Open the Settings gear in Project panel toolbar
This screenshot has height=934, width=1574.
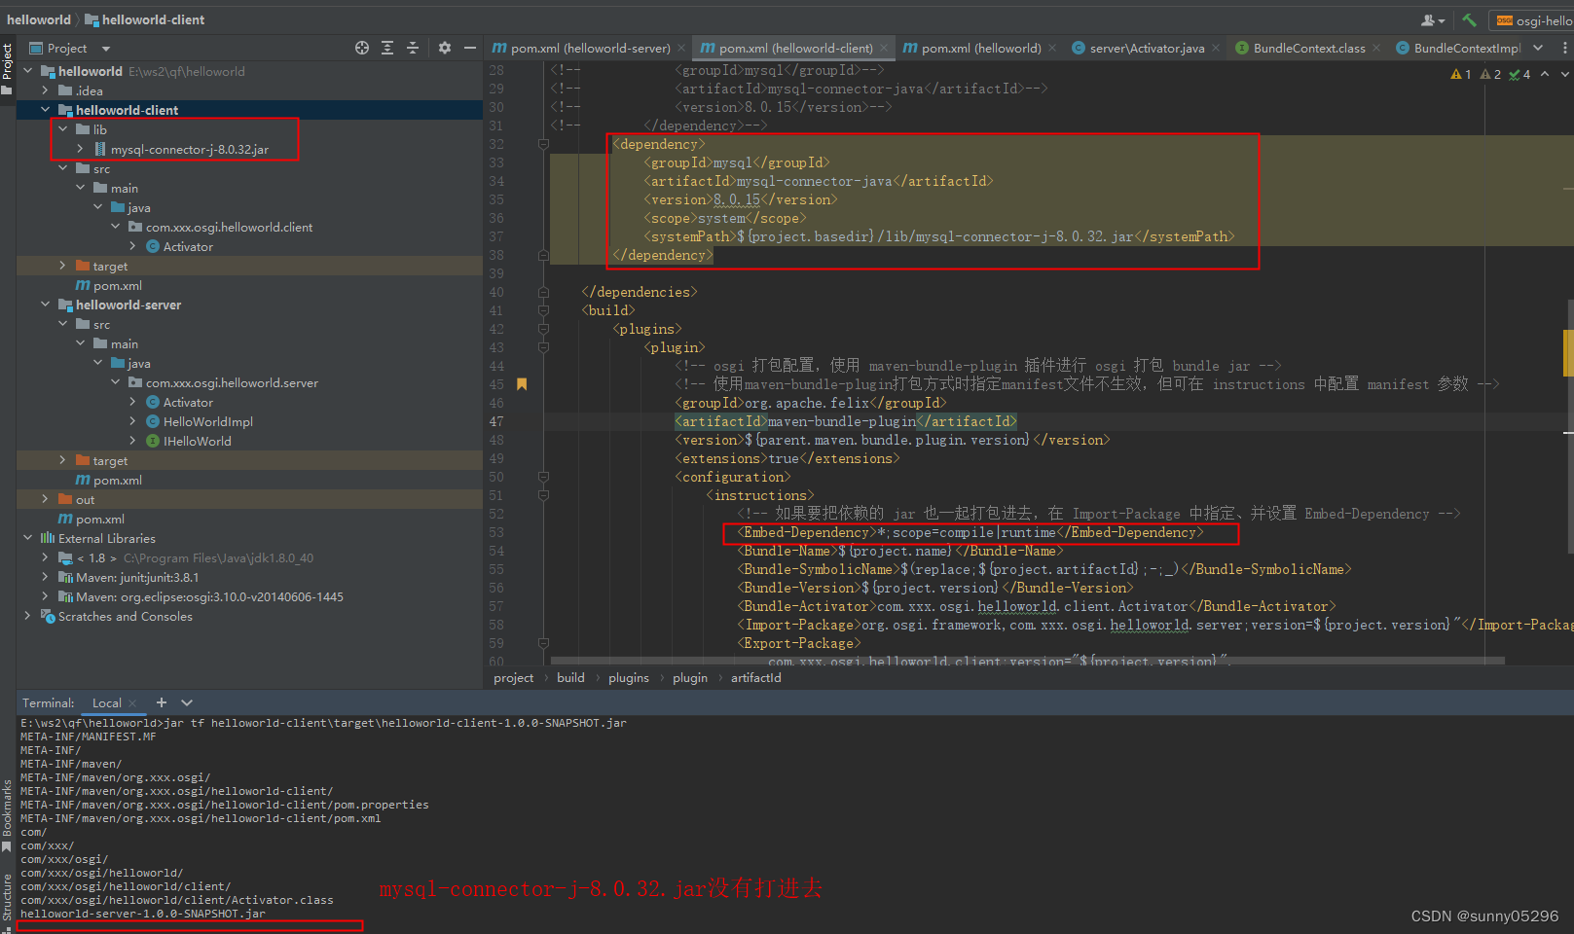tap(444, 47)
